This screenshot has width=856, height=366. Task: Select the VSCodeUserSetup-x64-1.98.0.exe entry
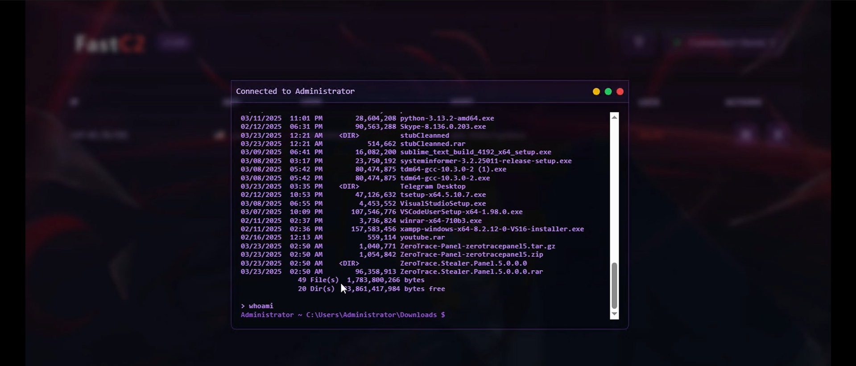[x=381, y=212]
